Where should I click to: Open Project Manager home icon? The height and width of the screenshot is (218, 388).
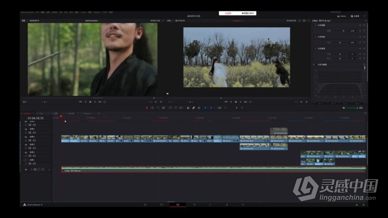[357, 205]
